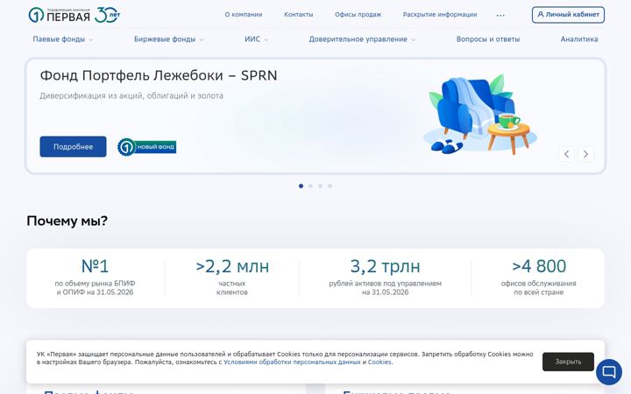Click Диверсификация из акций, облигаций и золота text
The height and width of the screenshot is (394, 631).
[131, 95]
